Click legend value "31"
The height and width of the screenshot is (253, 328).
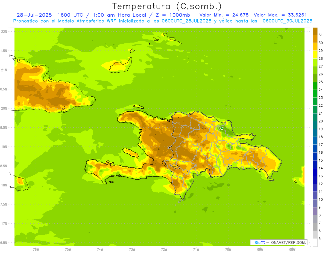click(321, 35)
